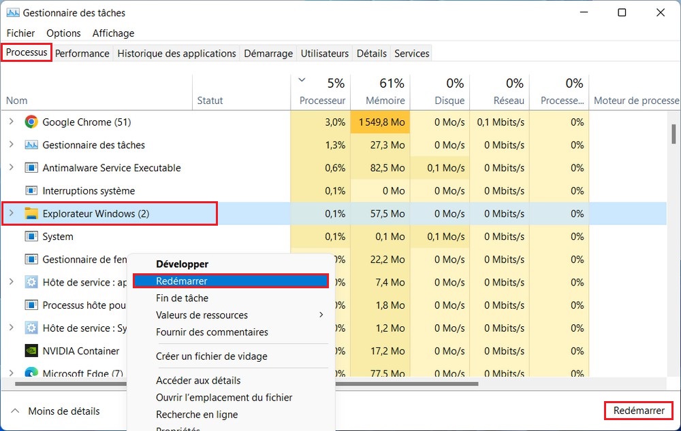Select the Antimalware Service Executable icon
681x431 pixels.
click(x=31, y=168)
